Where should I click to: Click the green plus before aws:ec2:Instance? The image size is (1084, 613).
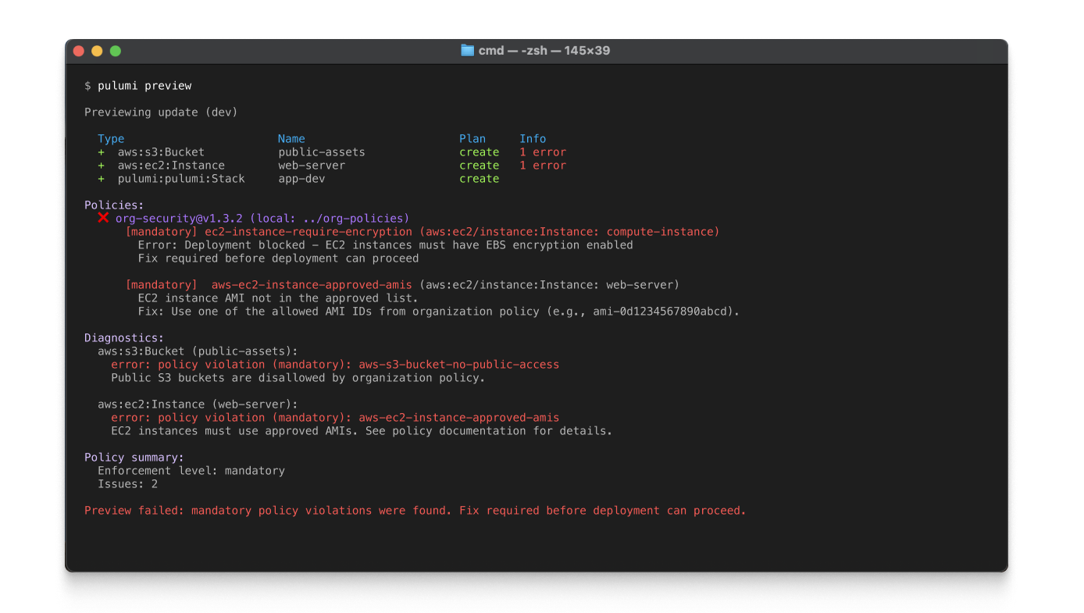(x=101, y=166)
